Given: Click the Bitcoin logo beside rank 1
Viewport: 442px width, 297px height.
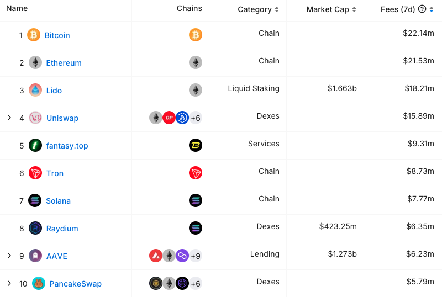Looking at the screenshot, I should coord(34,35).
